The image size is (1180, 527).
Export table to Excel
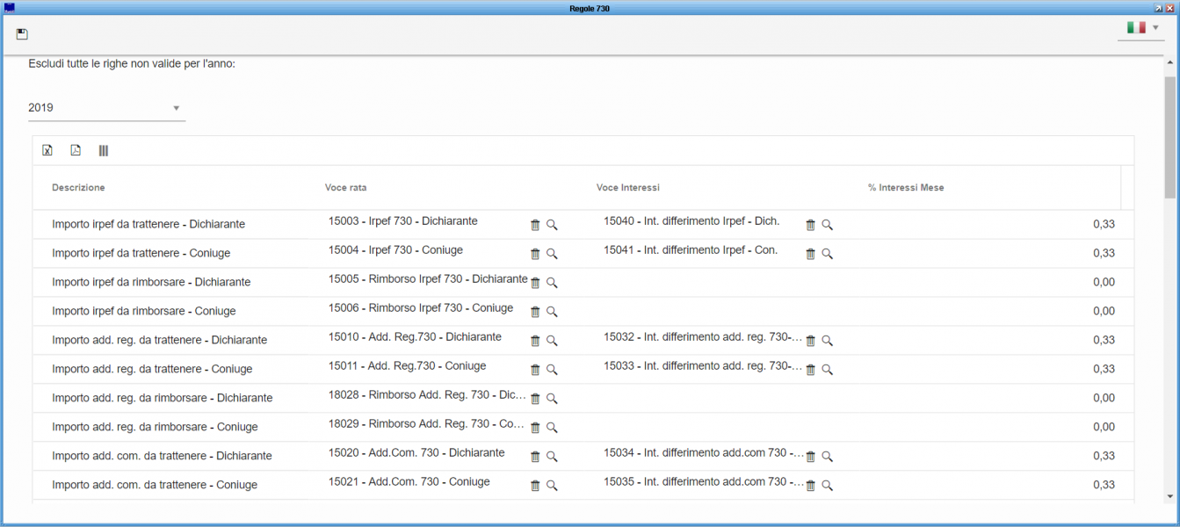[47, 150]
